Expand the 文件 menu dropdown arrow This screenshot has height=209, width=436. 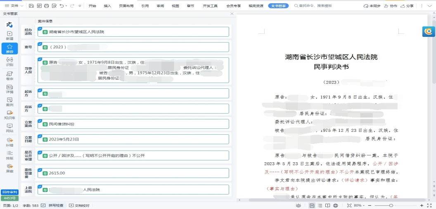[21, 6]
